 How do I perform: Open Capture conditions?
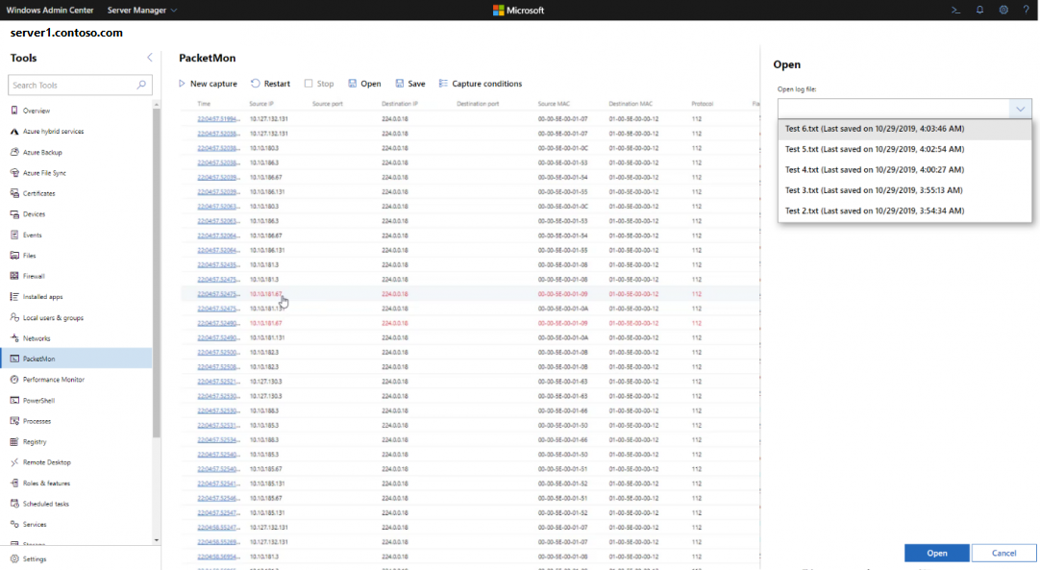[x=481, y=84]
